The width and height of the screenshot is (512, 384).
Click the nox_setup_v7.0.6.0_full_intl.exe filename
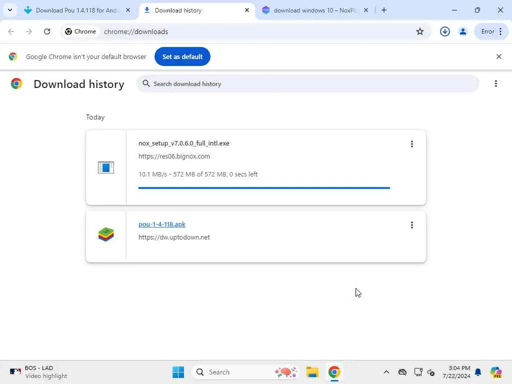[x=184, y=143]
